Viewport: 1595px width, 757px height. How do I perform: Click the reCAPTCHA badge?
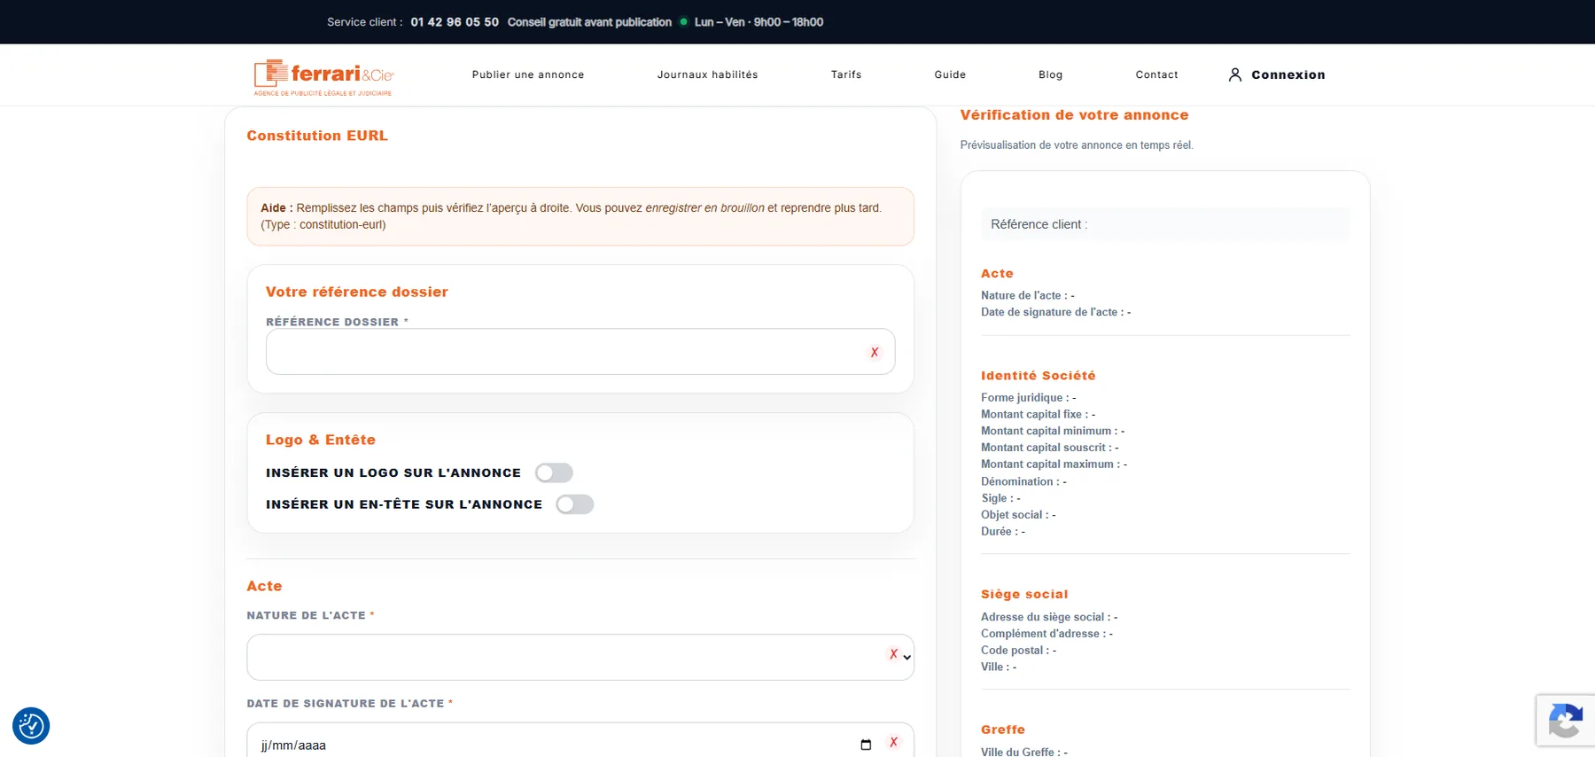tap(1566, 720)
